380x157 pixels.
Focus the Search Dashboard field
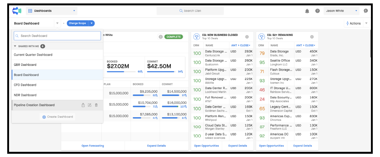point(58,36)
